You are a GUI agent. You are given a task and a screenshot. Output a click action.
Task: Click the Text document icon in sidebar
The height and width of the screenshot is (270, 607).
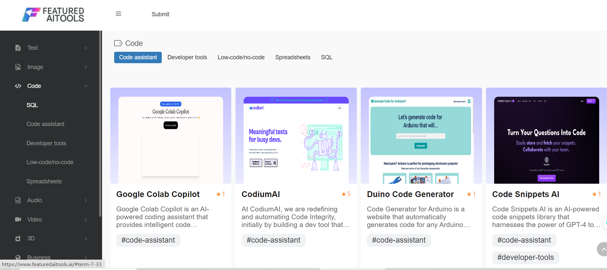[x=18, y=48]
